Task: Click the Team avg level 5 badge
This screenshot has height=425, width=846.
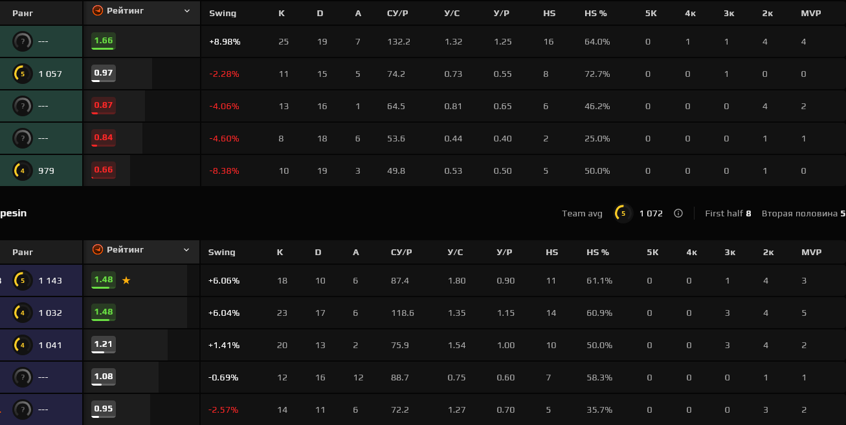Action: tap(623, 213)
